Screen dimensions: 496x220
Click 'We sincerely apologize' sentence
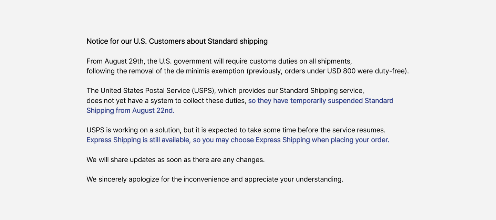click(215, 179)
